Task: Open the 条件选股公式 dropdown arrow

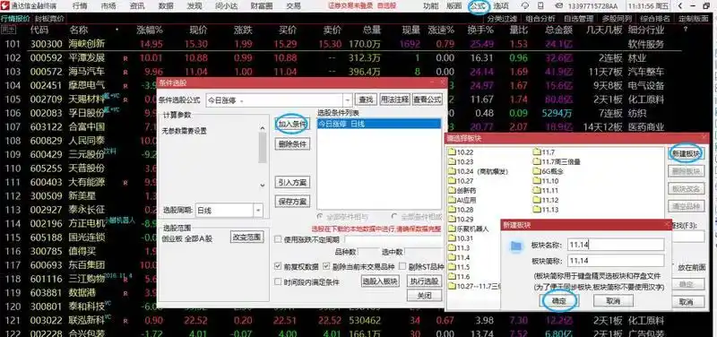Action: [x=348, y=100]
